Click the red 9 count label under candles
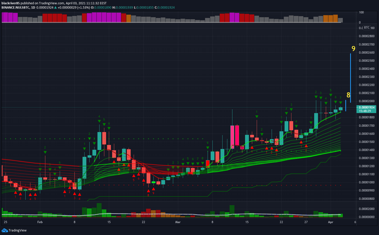The image size is (379, 235). [153, 193]
